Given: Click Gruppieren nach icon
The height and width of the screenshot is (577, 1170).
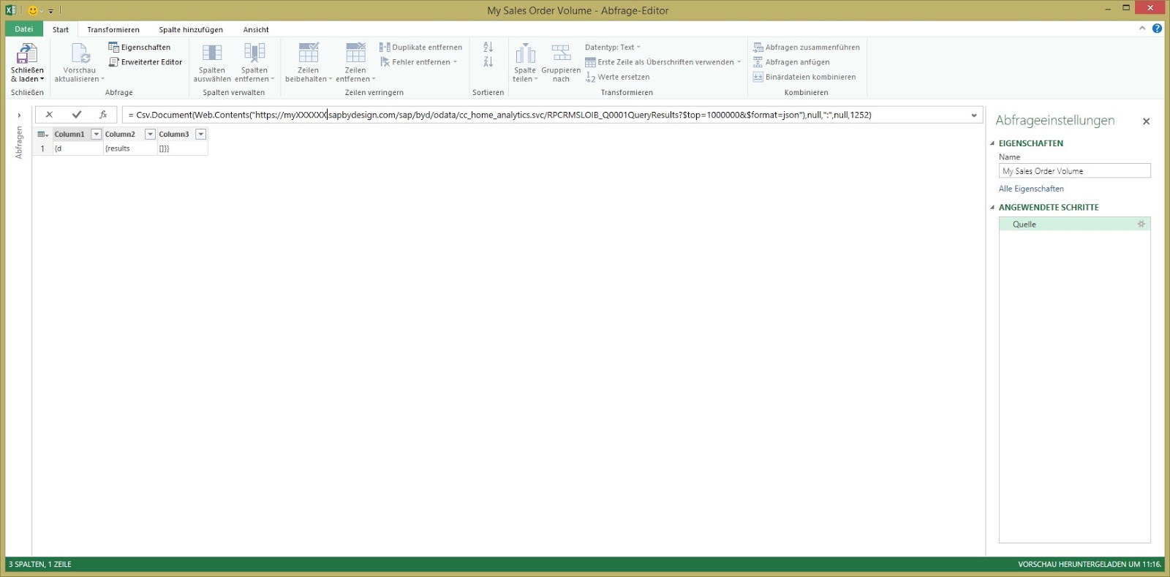Looking at the screenshot, I should pyautogui.click(x=561, y=55).
